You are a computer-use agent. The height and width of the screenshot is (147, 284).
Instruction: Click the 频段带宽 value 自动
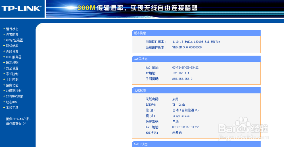pos(175,122)
